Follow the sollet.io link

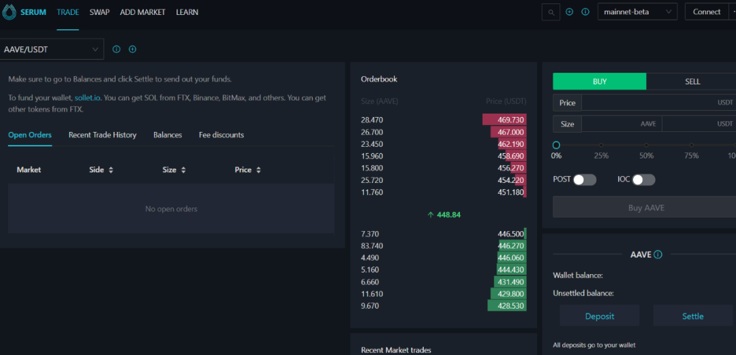click(x=87, y=98)
